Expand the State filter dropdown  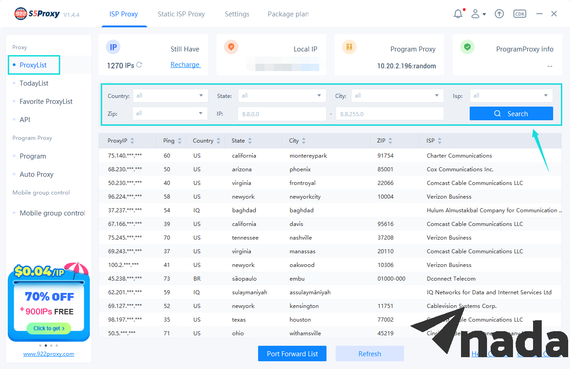tap(282, 96)
